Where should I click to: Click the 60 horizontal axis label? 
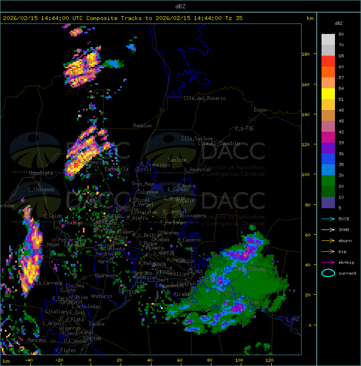click(180, 360)
